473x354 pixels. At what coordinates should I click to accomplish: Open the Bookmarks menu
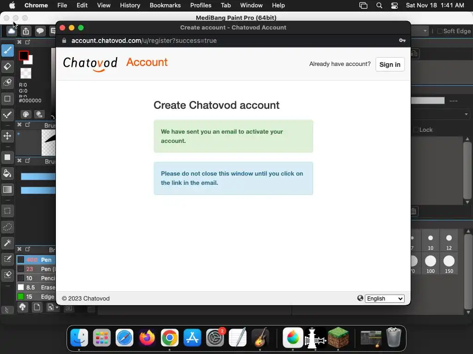click(x=165, y=6)
